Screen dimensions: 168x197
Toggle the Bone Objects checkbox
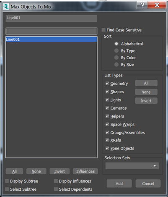tap(107, 148)
